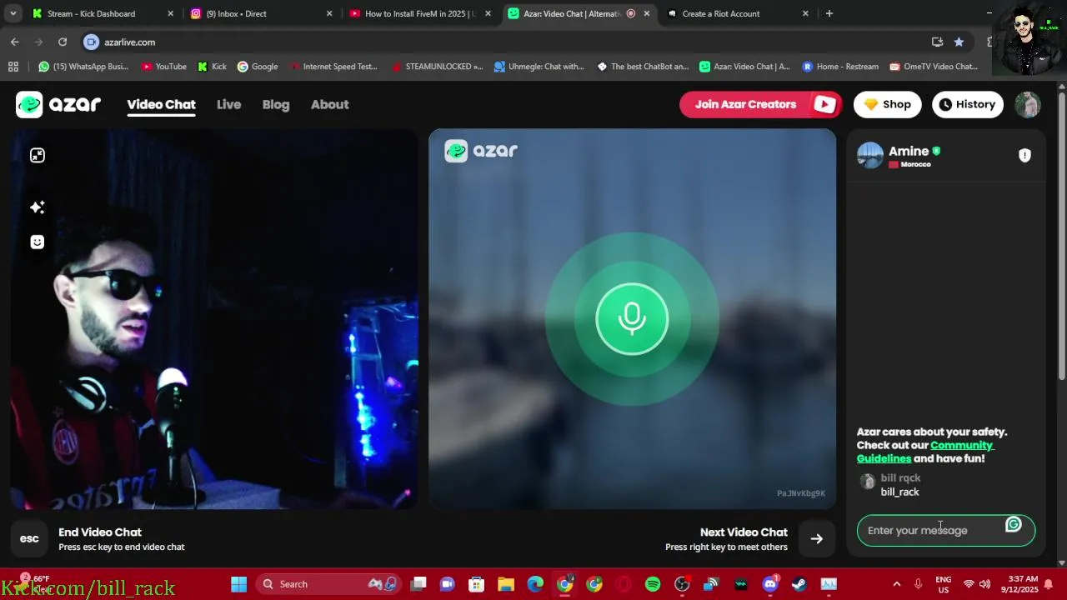This screenshot has height=600, width=1067.
Task: Open the YouTube bookmark
Action: coord(164,67)
